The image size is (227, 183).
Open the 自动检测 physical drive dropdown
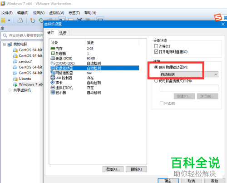point(189,74)
